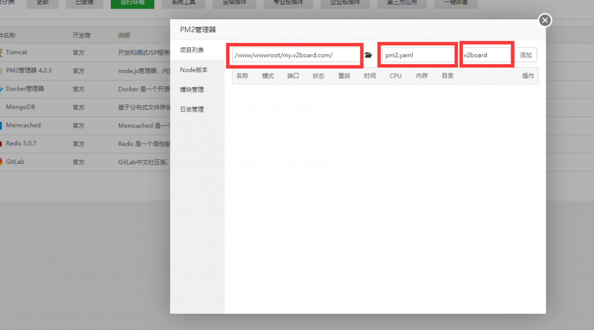
Task: Click the Docker whale icon
Action: click(x=1, y=89)
